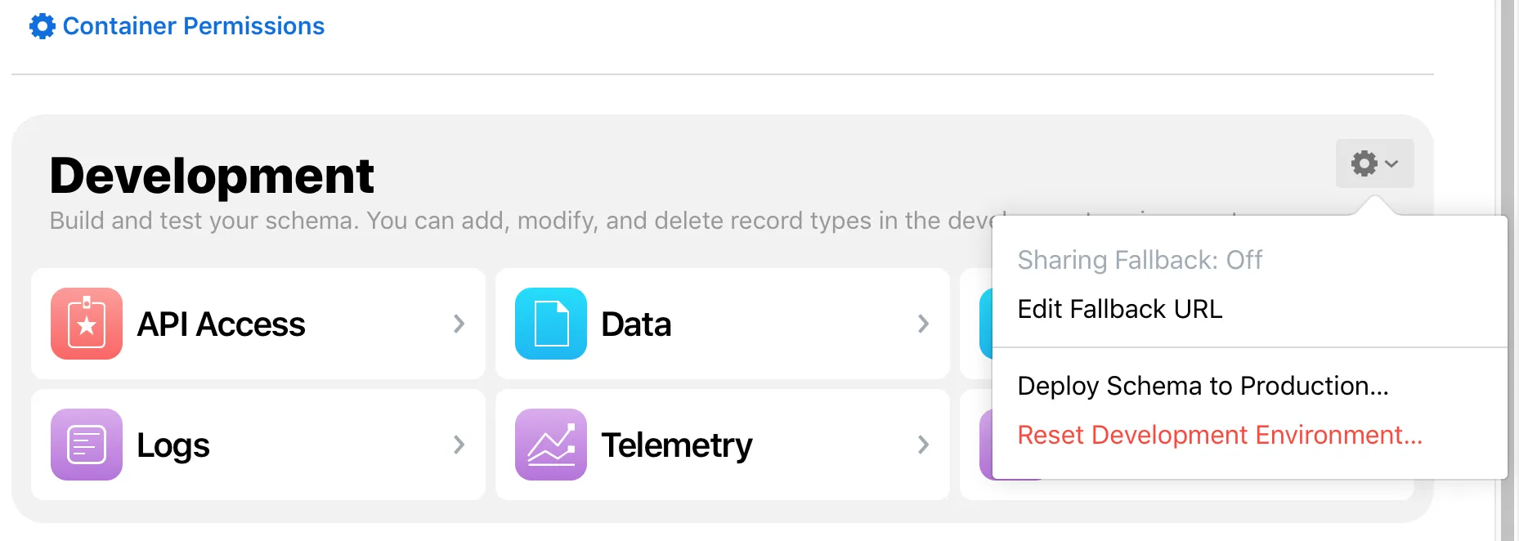This screenshot has height=541, width=1519.
Task: Open the Container Permissions link text
Action: 194,26
